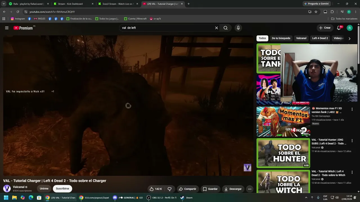Show more filter chips with the arrow
Screen dimensions: 360x202
350,38
